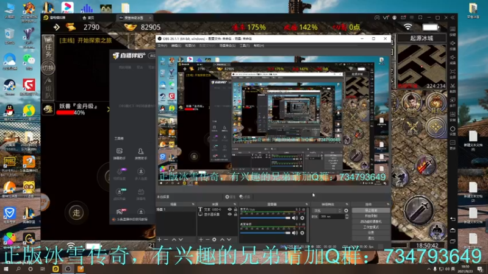Click the crossed-swords 战斗 icon in game

click(412, 127)
